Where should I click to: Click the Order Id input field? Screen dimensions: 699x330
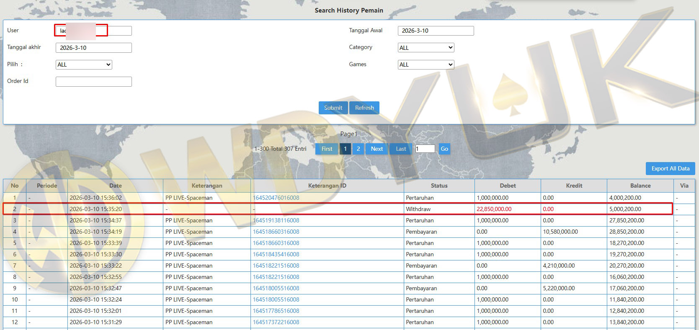point(94,81)
